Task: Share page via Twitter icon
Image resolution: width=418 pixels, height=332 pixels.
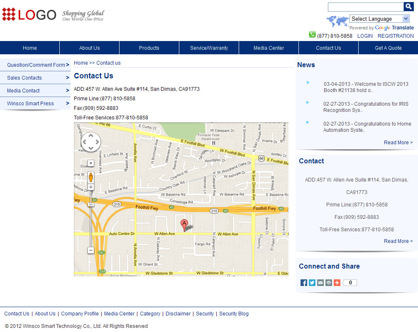Action: click(312, 283)
